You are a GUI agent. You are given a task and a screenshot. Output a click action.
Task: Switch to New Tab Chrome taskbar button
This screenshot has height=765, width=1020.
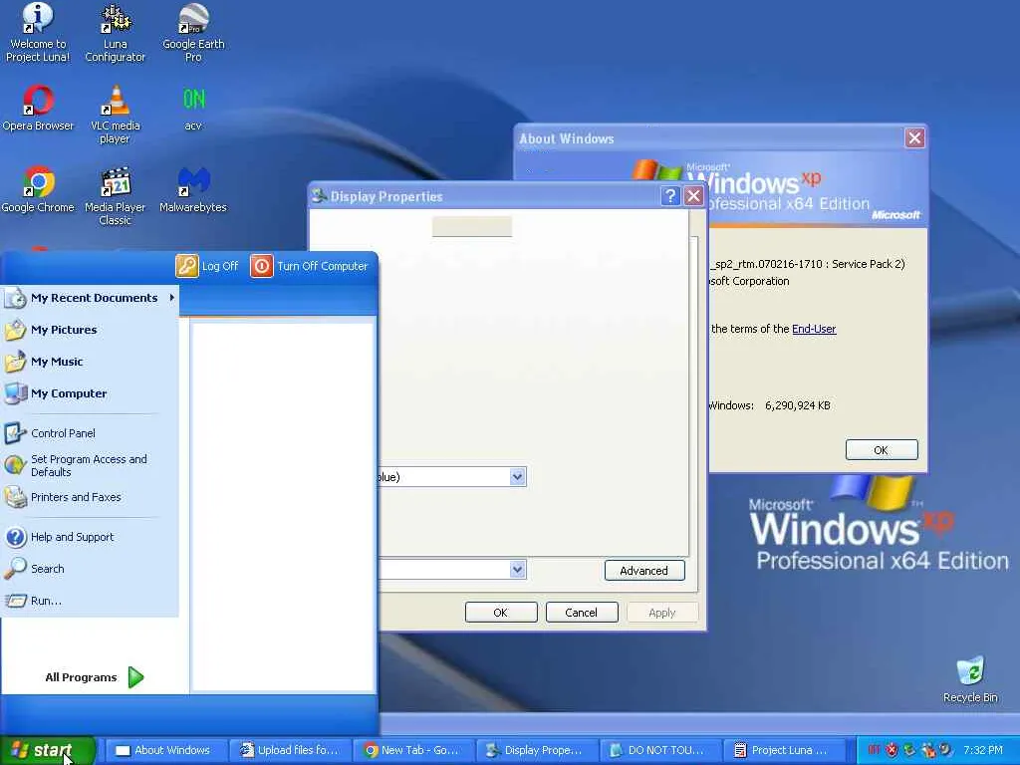[x=413, y=750]
